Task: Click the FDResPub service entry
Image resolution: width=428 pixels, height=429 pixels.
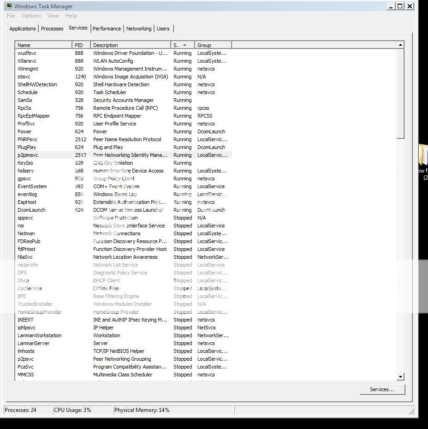Action: pyautogui.click(x=124, y=241)
